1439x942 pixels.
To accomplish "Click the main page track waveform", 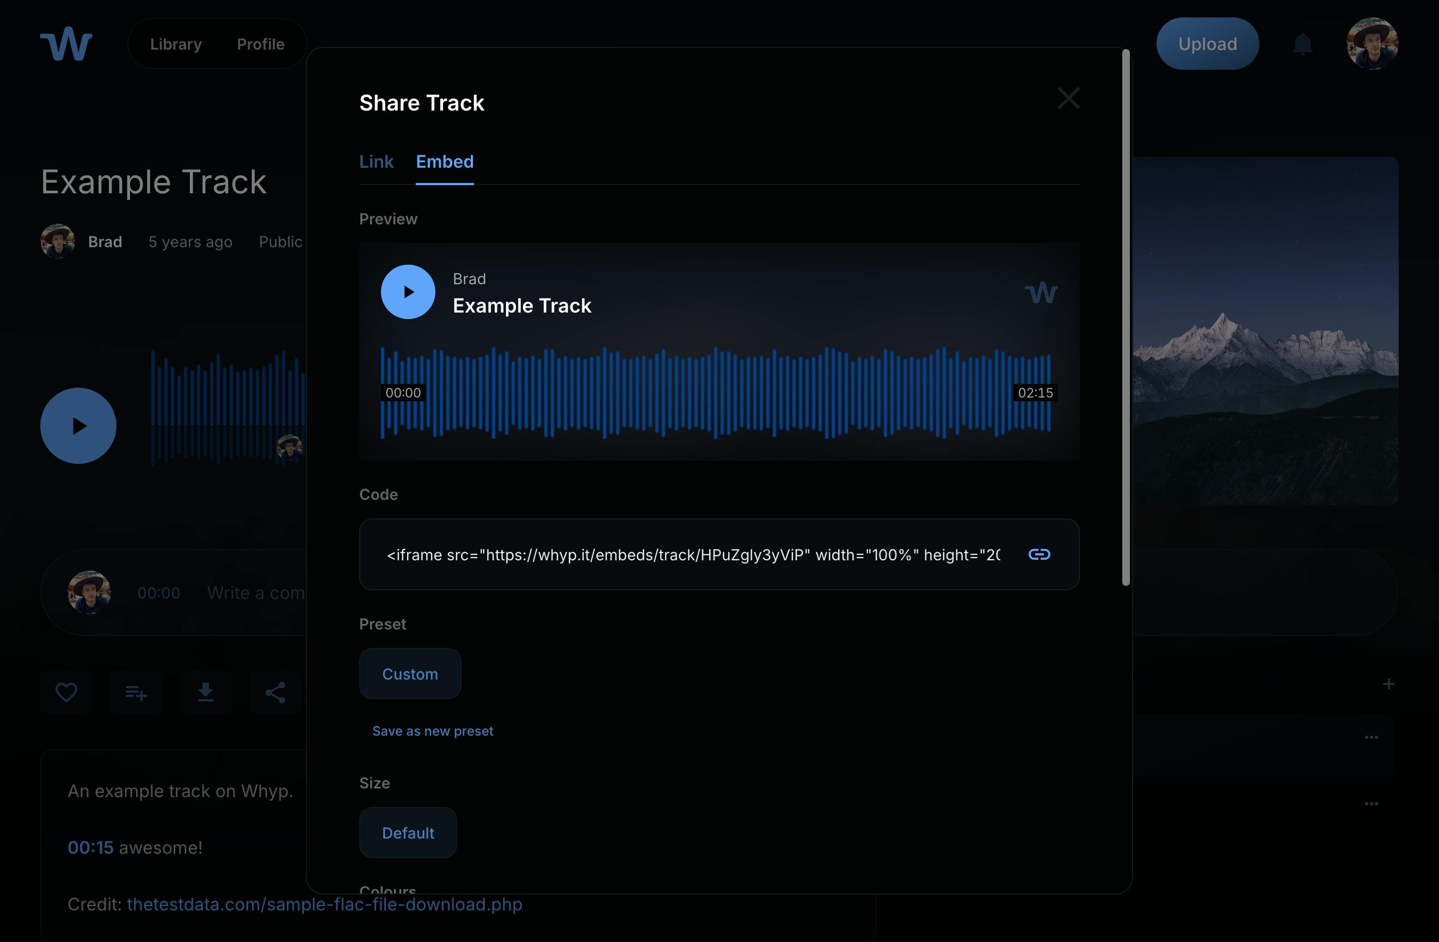I will 228,408.
